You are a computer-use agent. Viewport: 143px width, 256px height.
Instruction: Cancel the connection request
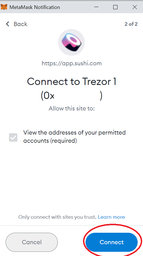(x=32, y=242)
